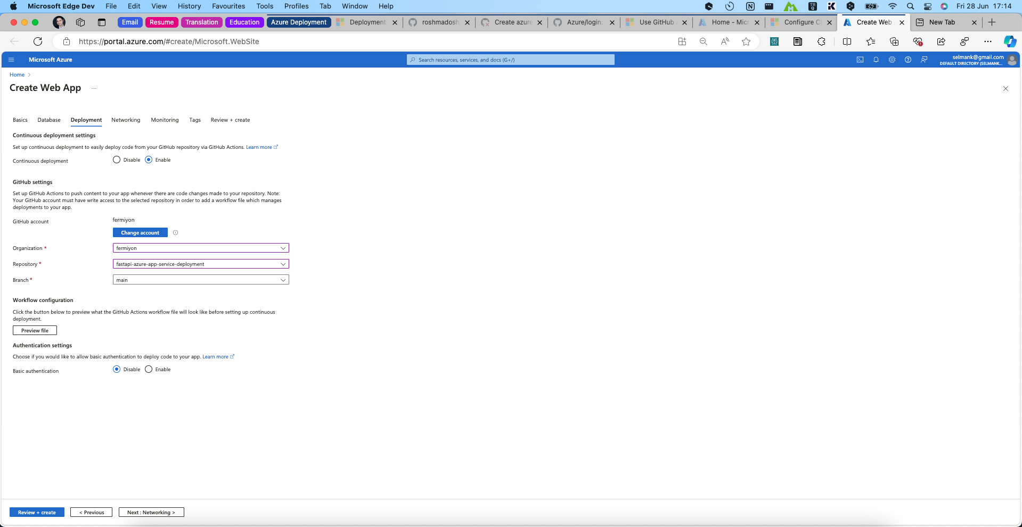The height and width of the screenshot is (527, 1022).
Task: Add page to favourites with star icon
Action: point(746,41)
